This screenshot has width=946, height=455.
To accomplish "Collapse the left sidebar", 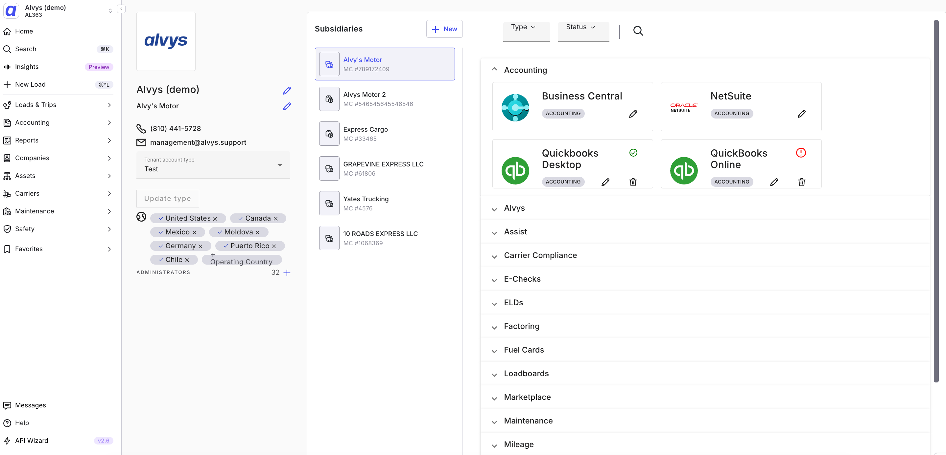I will click(x=121, y=9).
